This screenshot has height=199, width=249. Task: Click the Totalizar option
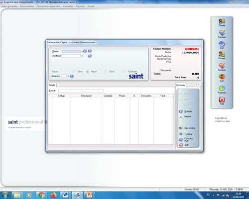[186, 134]
